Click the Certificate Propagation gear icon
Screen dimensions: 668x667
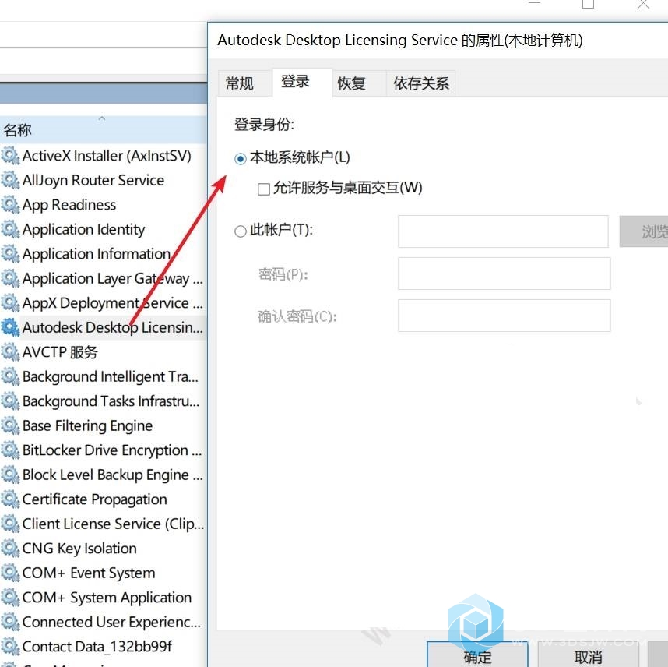point(10,499)
